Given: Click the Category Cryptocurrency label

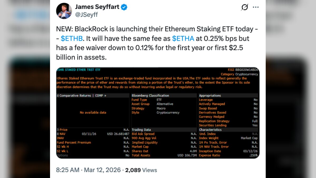Looking at the screenshot, I should [x=240, y=74].
